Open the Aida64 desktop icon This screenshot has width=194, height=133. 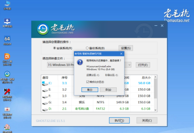[7, 40]
